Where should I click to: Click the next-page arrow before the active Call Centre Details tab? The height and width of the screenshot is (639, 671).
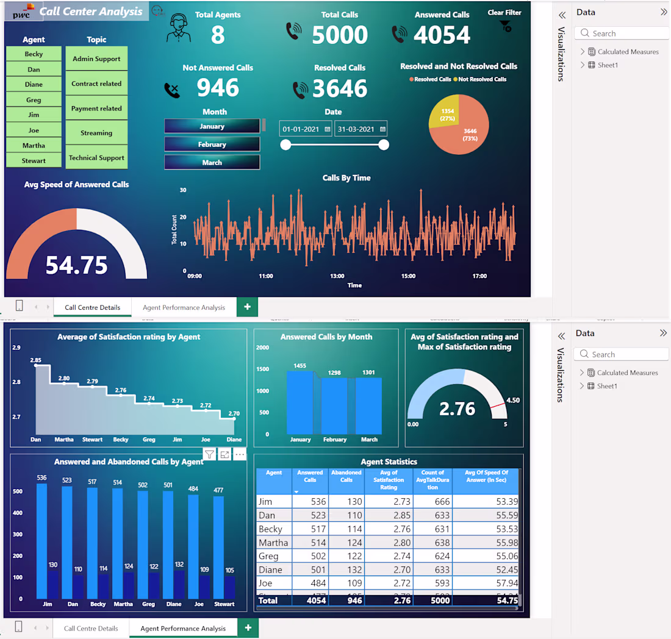tap(48, 307)
